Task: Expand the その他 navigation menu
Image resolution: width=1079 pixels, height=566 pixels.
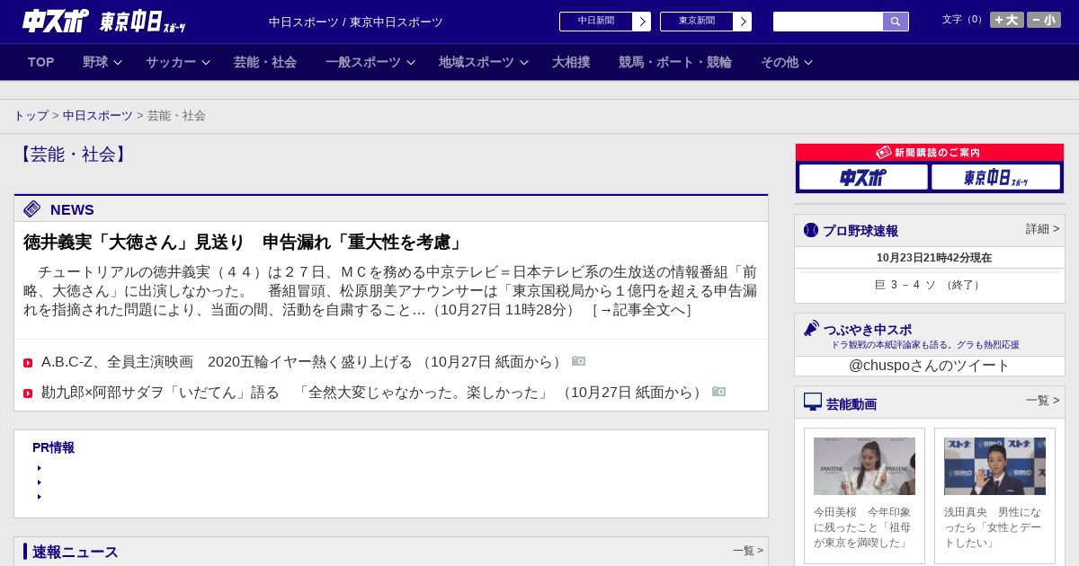Action: pos(787,62)
